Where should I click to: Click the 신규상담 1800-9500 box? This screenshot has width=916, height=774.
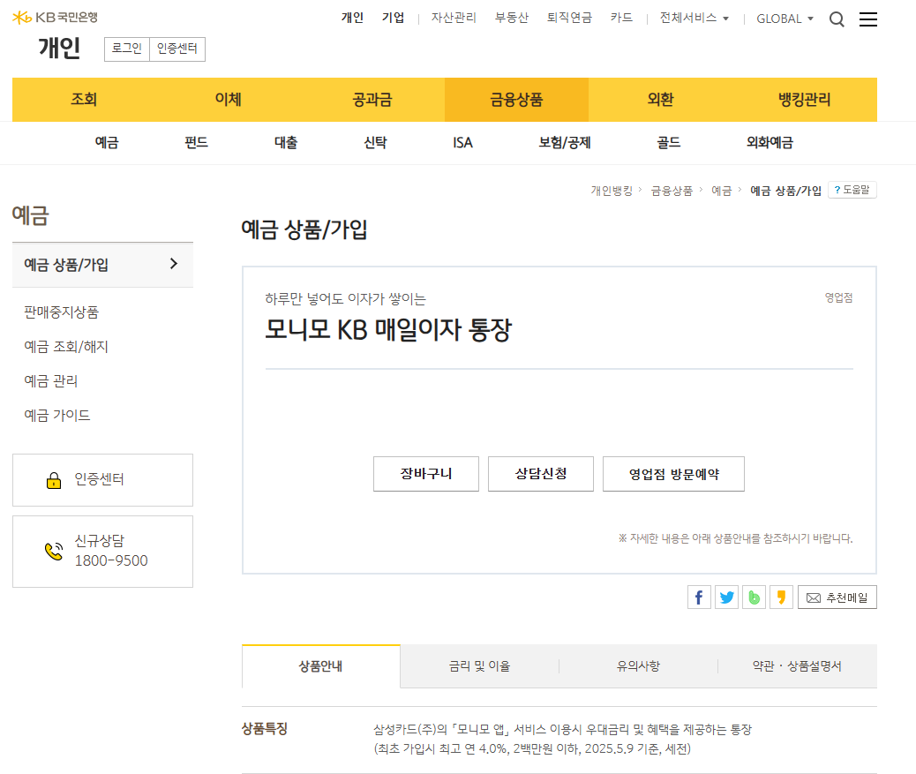tap(103, 552)
